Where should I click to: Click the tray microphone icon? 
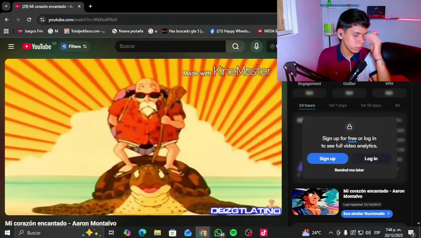pos(345,233)
